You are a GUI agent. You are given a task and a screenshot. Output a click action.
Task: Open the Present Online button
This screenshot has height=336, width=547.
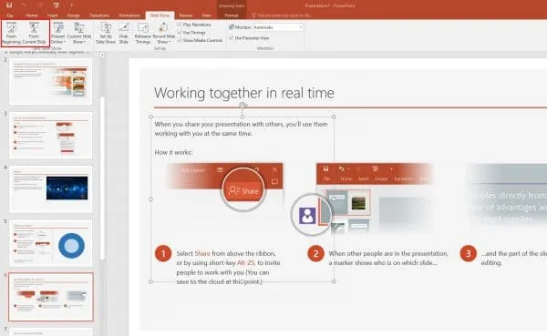pos(58,33)
